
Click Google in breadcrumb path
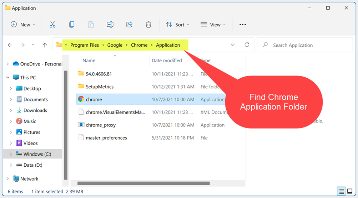coord(115,45)
